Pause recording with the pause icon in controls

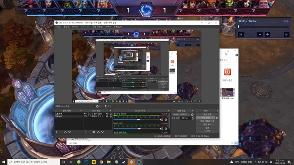[217, 118]
